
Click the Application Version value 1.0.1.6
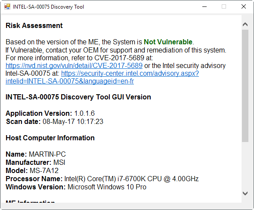(x=84, y=113)
